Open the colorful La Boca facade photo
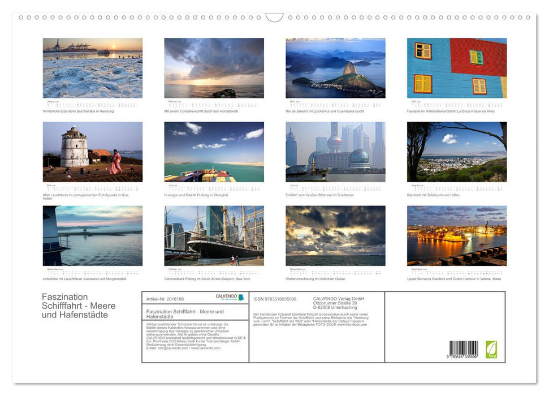The image size is (549, 396). point(457,68)
